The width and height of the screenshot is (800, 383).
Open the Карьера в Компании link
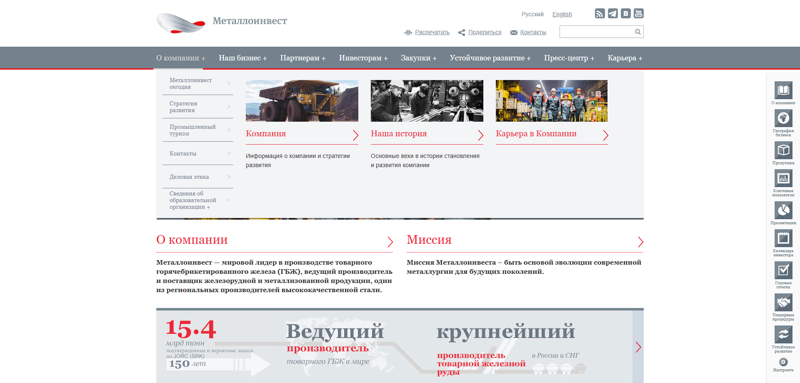pyautogui.click(x=536, y=134)
